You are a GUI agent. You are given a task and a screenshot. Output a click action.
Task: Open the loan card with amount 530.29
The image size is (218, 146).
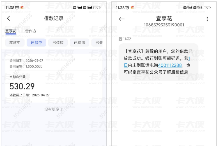pyautogui.click(x=54, y=78)
